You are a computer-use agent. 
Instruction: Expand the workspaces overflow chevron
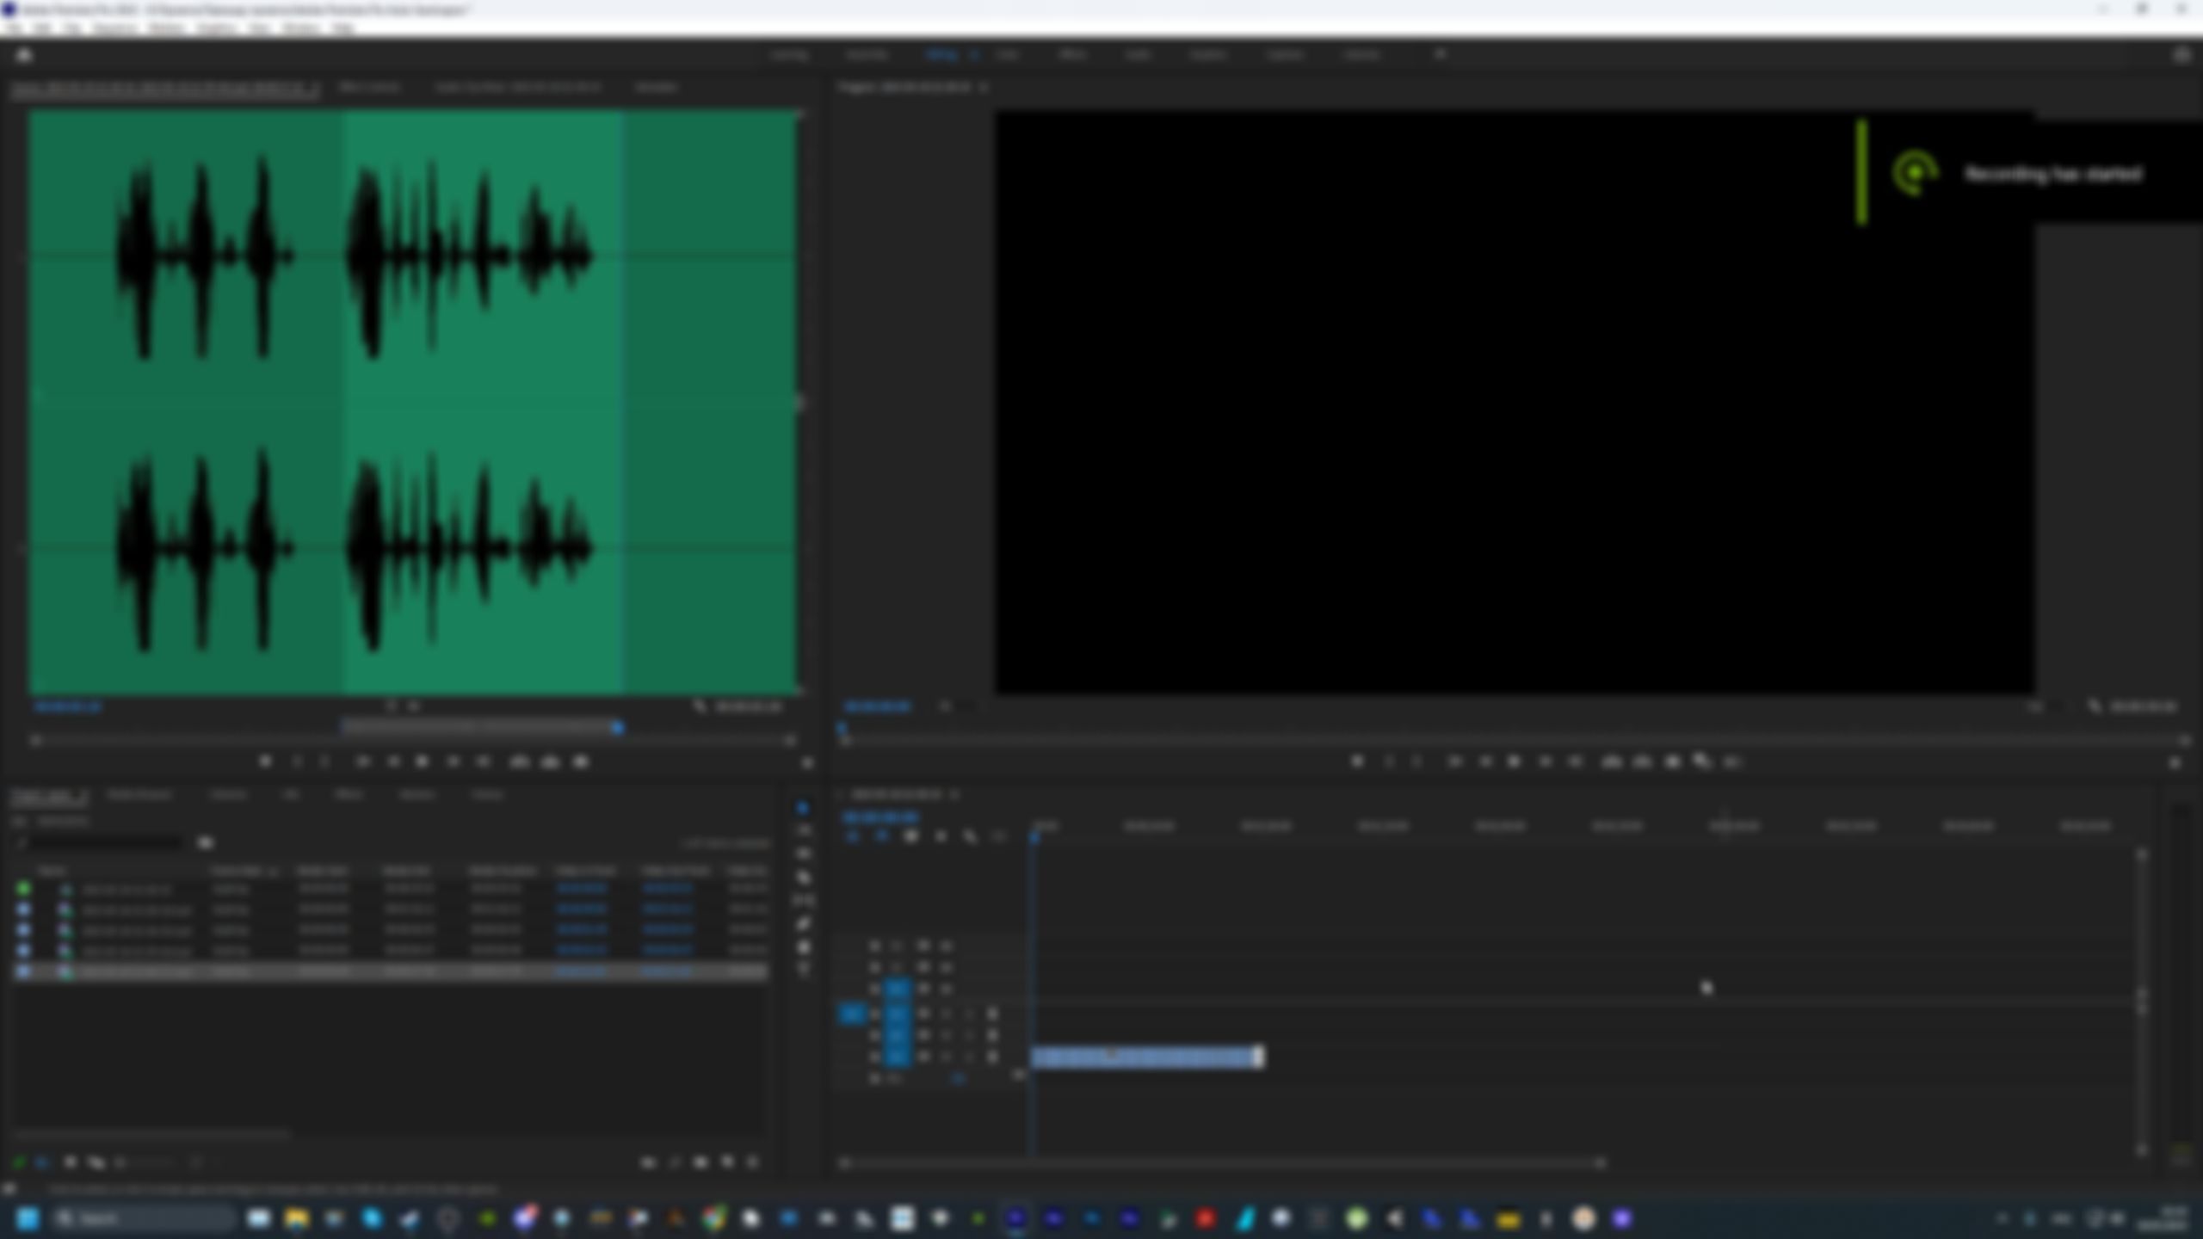[1441, 55]
